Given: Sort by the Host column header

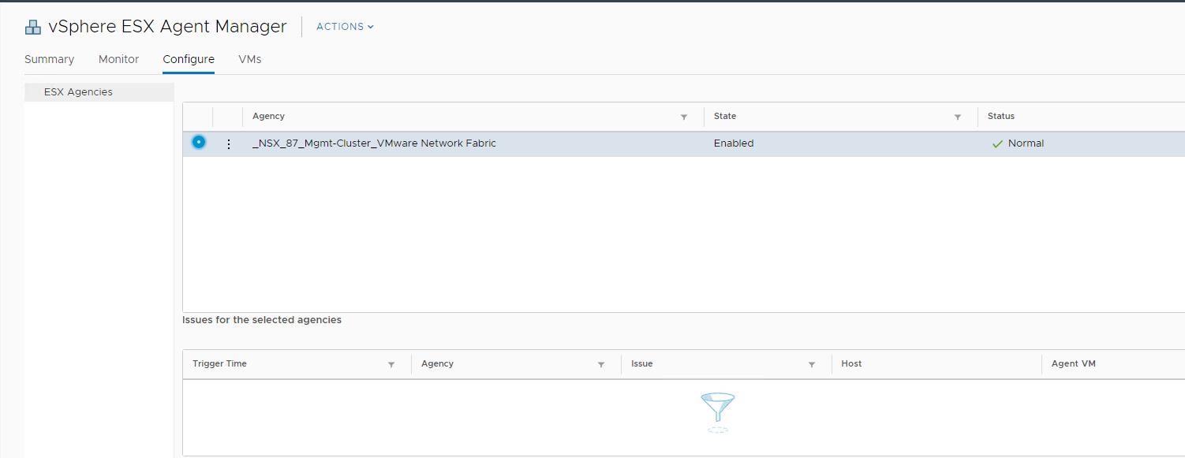Looking at the screenshot, I should point(851,363).
